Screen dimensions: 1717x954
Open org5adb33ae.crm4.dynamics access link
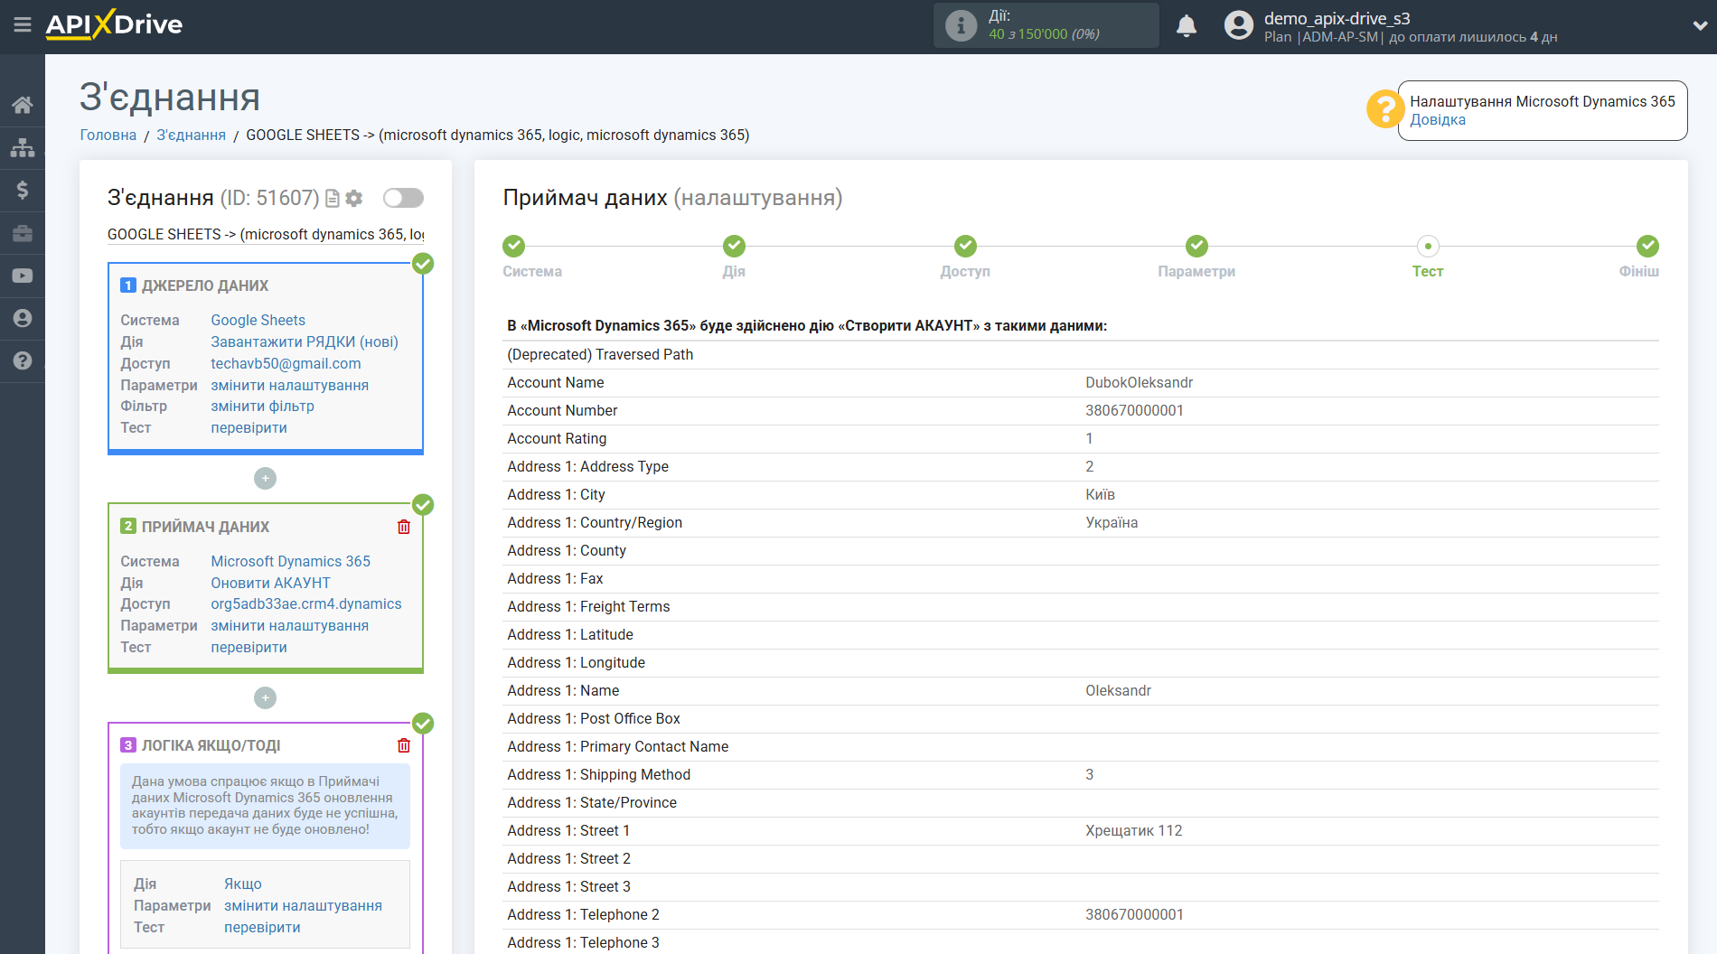coord(306,604)
